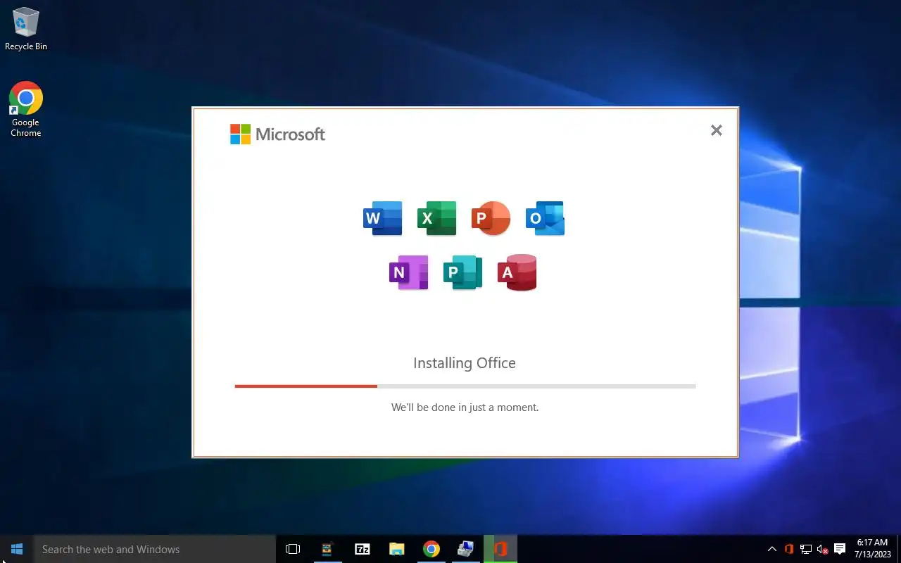901x563 pixels.
Task: Select the Recycle Bin desktop icon
Action: point(26,29)
